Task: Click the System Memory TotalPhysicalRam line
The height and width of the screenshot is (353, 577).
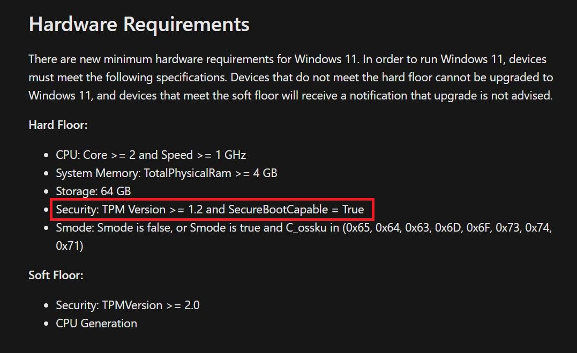Action: point(166,173)
